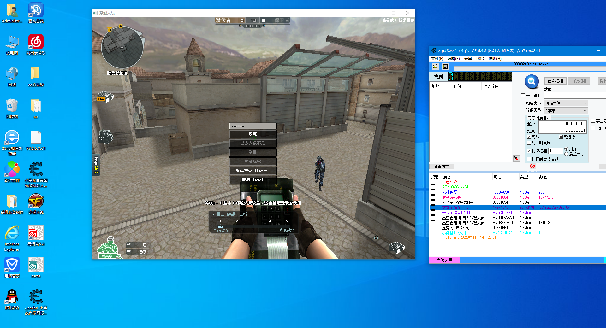Screen dimensions: 606x328
Task: Click the 数值 scan value input field
Action: coord(575,96)
